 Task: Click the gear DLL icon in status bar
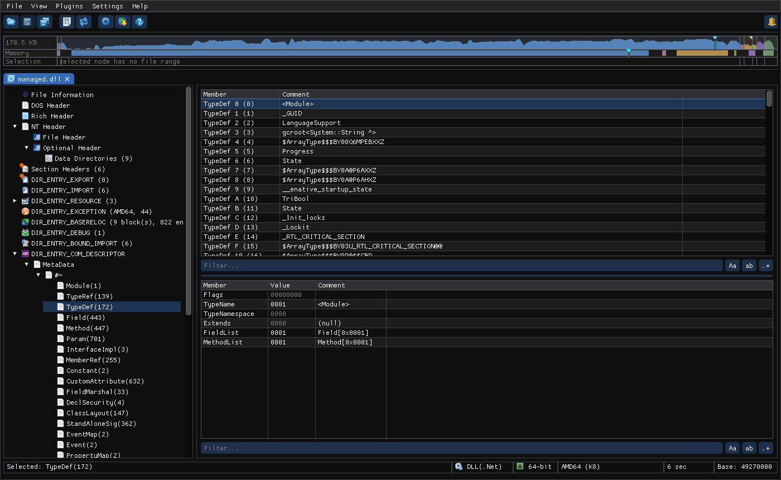point(459,467)
